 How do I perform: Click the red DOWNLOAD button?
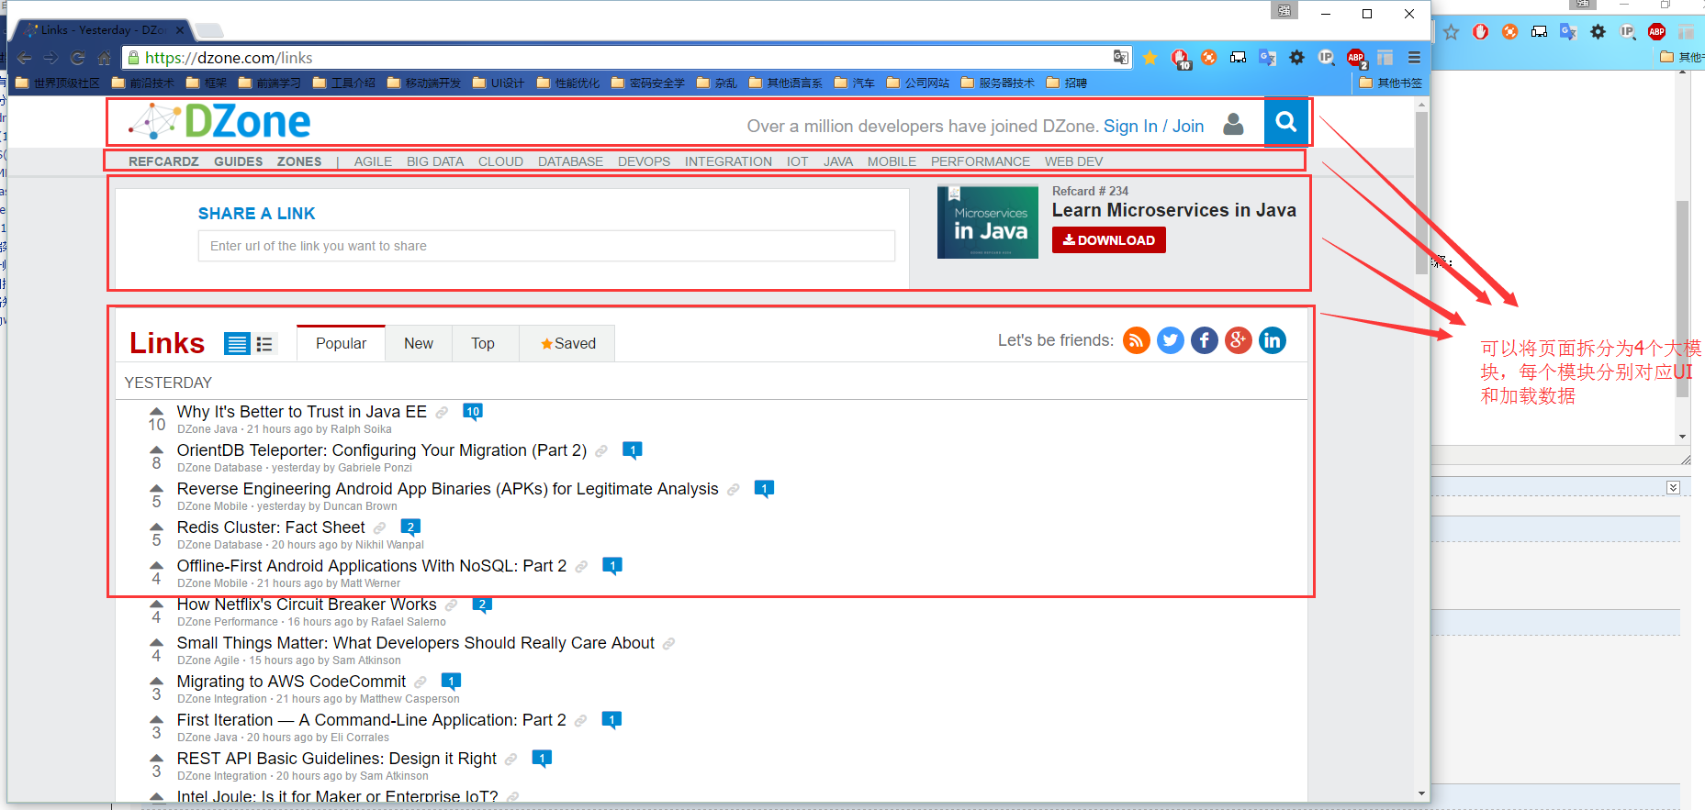pyautogui.click(x=1109, y=240)
